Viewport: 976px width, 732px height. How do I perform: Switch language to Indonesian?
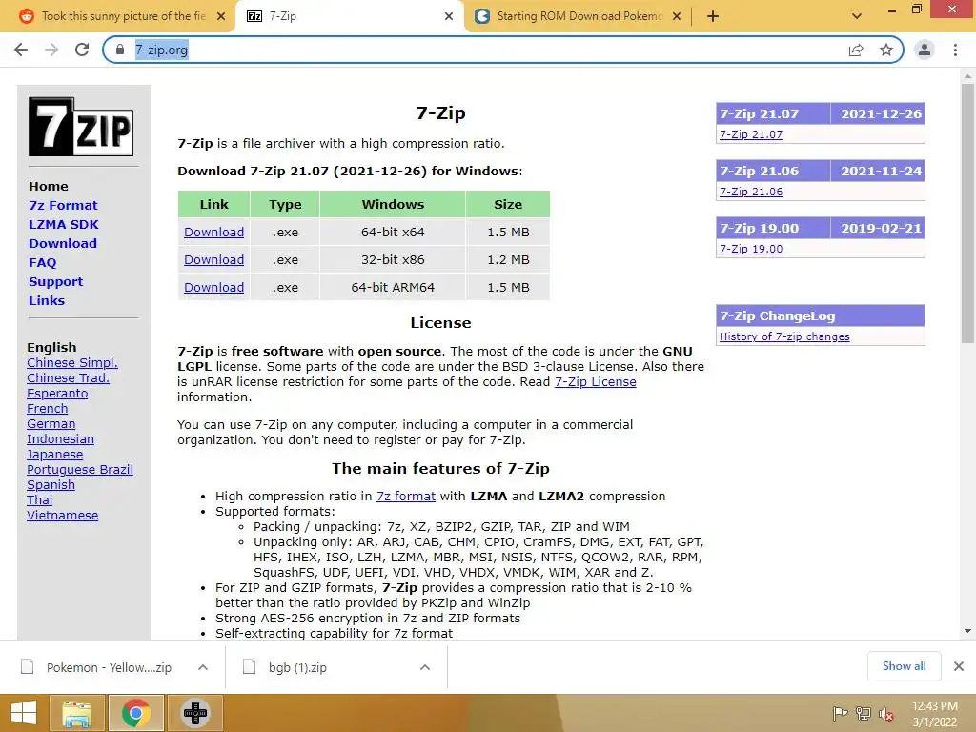tap(60, 438)
